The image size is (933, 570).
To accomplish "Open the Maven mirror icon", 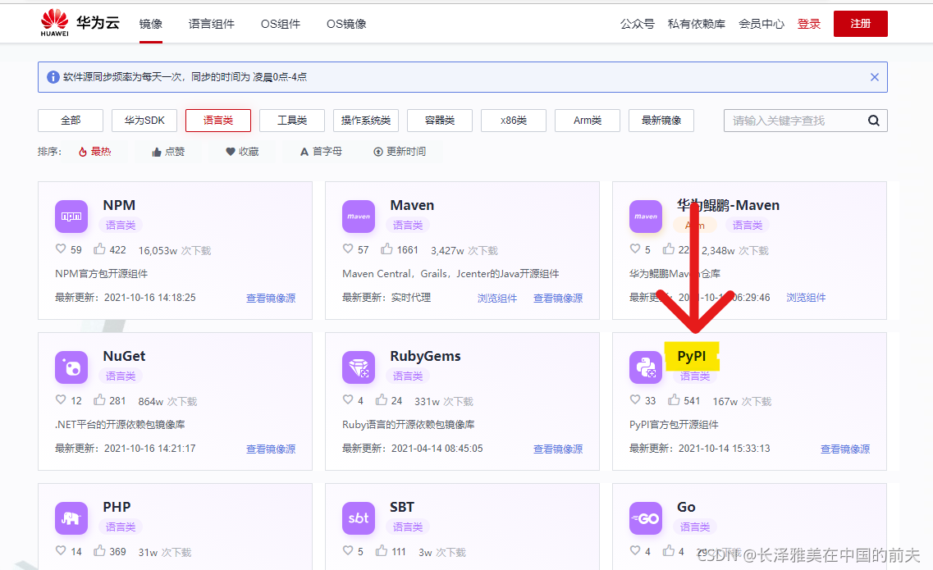I will pyautogui.click(x=359, y=217).
